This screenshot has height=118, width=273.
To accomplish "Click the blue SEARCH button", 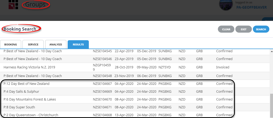I will click(261, 29).
